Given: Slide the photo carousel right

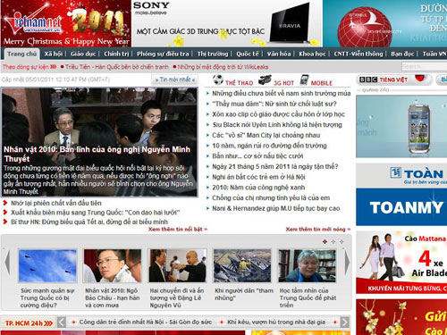Looking at the screenshot, I should [347, 262].
